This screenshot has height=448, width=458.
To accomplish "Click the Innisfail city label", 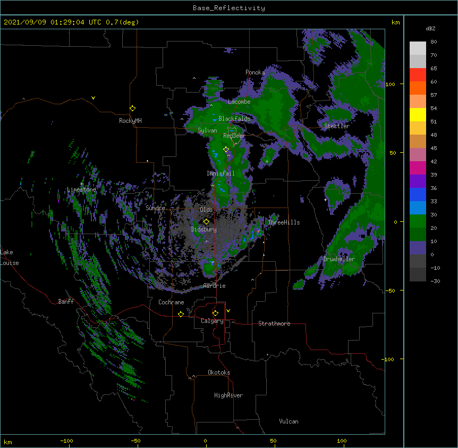I will tap(220, 173).
